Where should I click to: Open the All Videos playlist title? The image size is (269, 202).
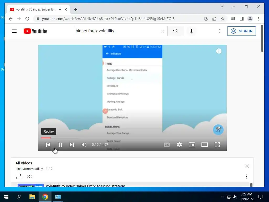tap(24, 163)
